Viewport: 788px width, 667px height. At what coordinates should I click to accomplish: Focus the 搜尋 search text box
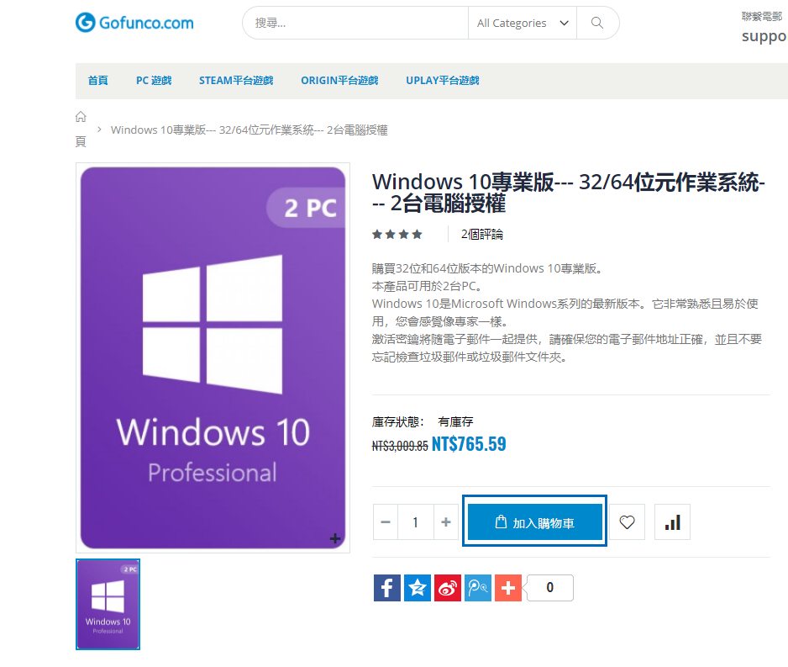tap(356, 23)
